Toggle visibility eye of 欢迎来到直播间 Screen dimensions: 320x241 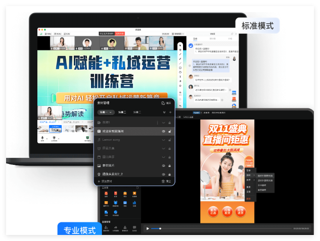point(163,132)
